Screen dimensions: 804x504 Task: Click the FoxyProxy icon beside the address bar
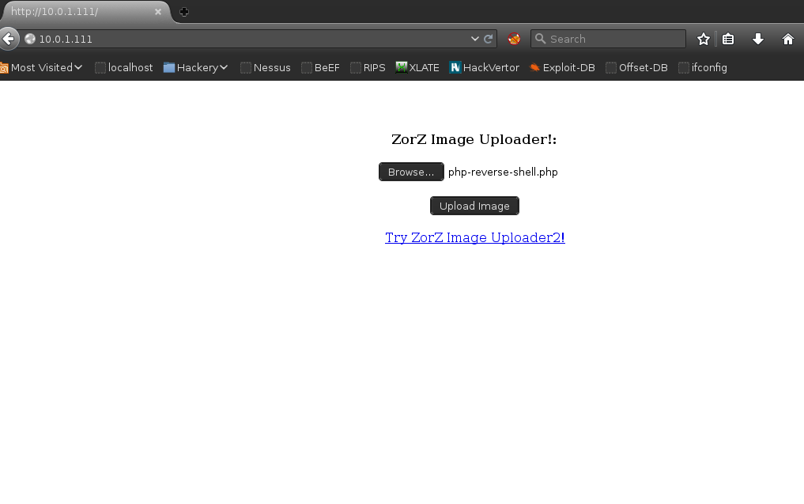[513, 38]
